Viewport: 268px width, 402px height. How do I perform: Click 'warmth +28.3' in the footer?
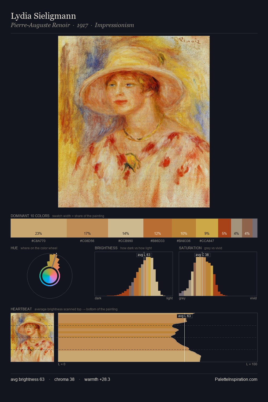tap(97, 379)
